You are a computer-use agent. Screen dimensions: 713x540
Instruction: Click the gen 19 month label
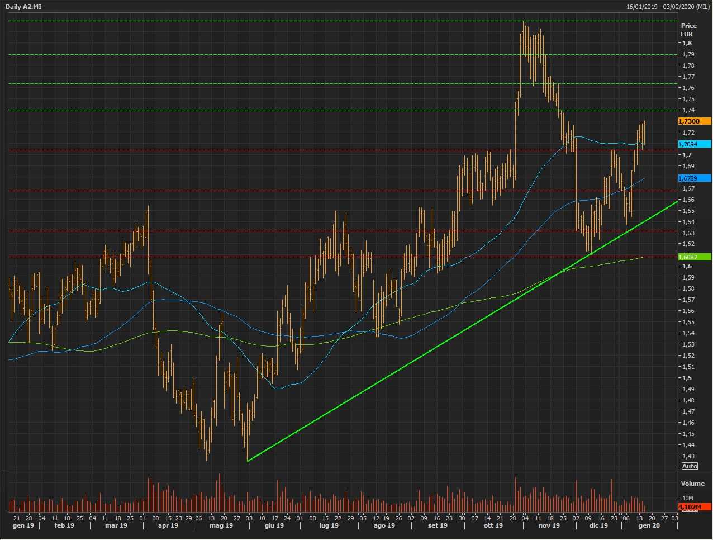click(23, 525)
